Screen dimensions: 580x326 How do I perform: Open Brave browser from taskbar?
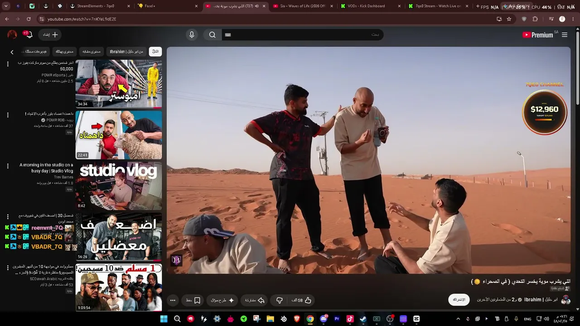click(x=297, y=319)
